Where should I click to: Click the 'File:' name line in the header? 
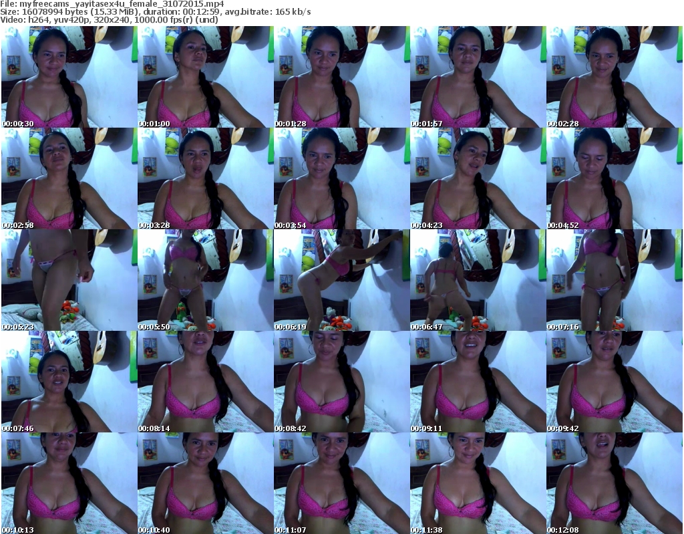[x=112, y=4]
